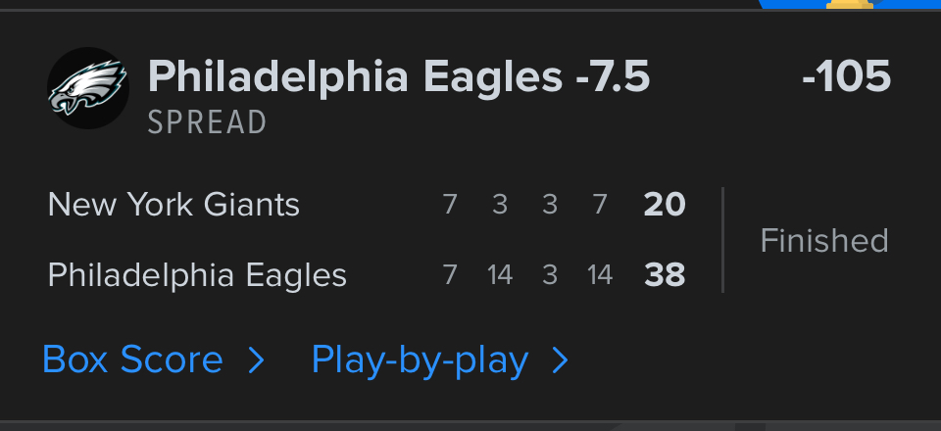Open the Box Score link
The width and height of the screenshot is (941, 431).
(x=133, y=360)
